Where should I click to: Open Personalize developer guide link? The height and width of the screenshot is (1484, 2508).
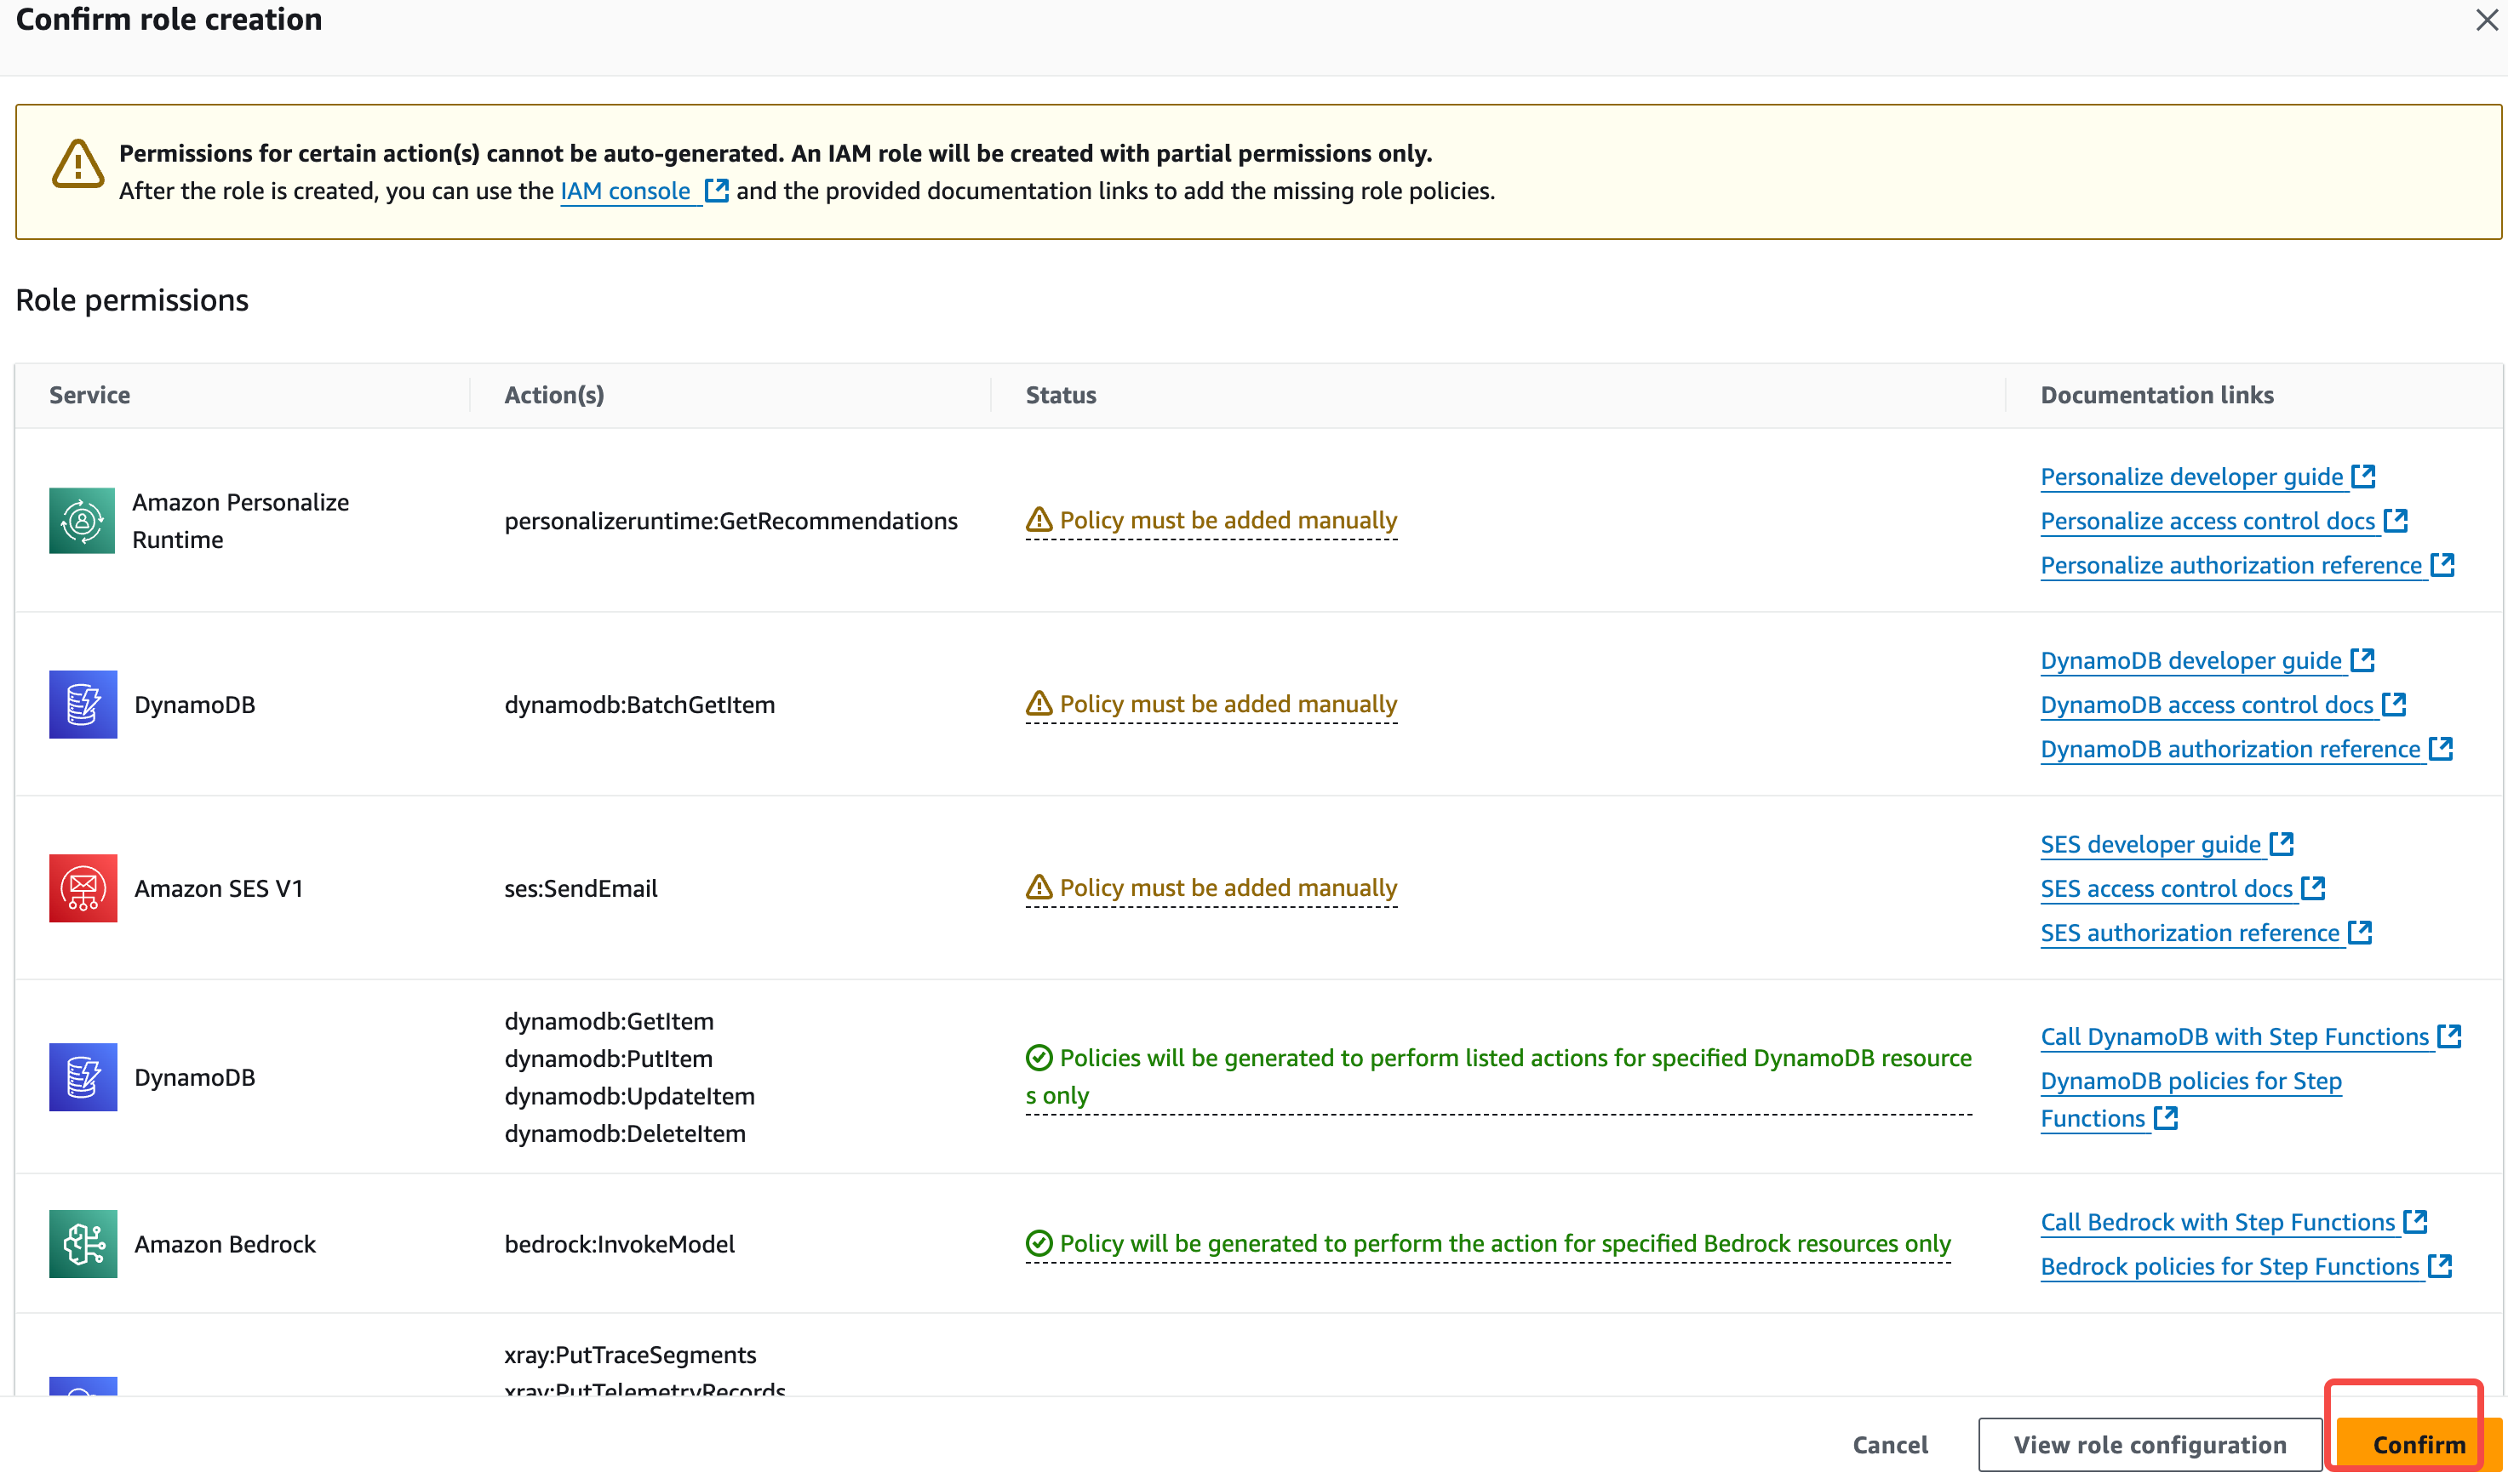(2192, 477)
